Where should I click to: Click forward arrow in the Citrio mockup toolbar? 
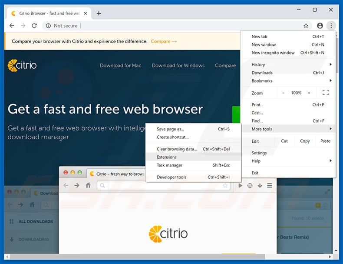point(77,186)
